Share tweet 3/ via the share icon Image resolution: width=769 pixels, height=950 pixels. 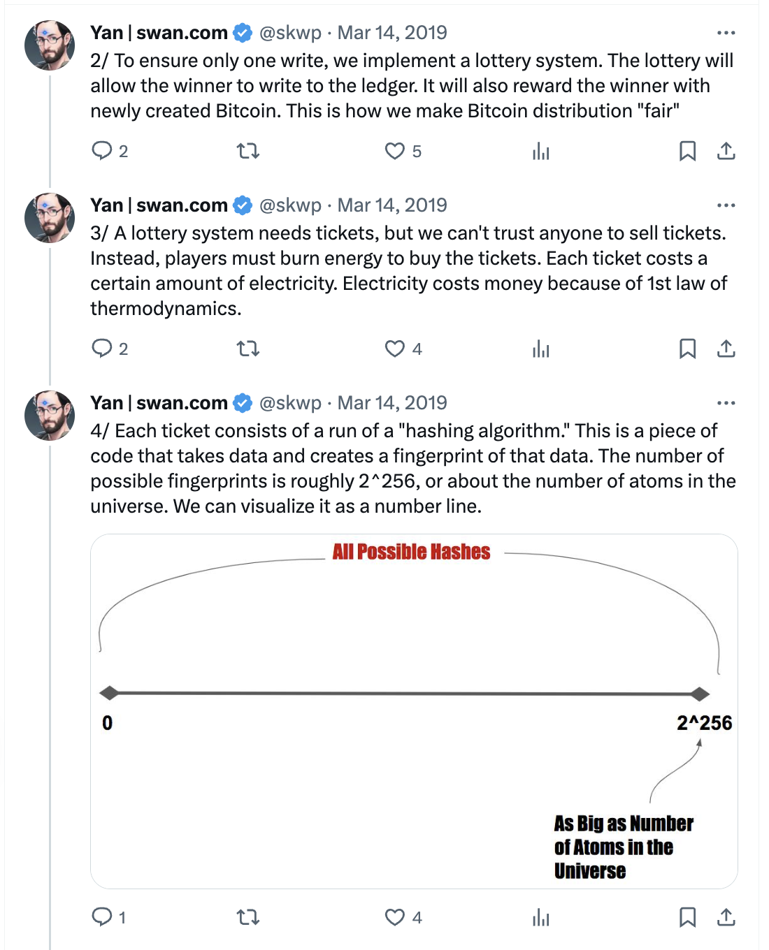[x=726, y=349]
